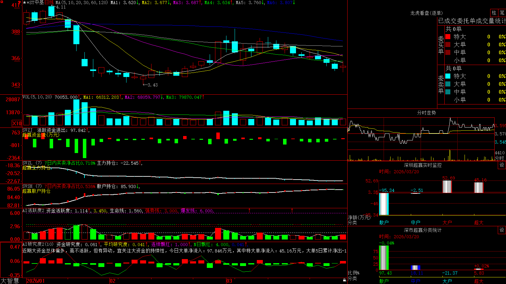Viewport: 506px width, 284px height.
Task: Click the red 特大 swatch under 委买单
Action: click(x=448, y=37)
